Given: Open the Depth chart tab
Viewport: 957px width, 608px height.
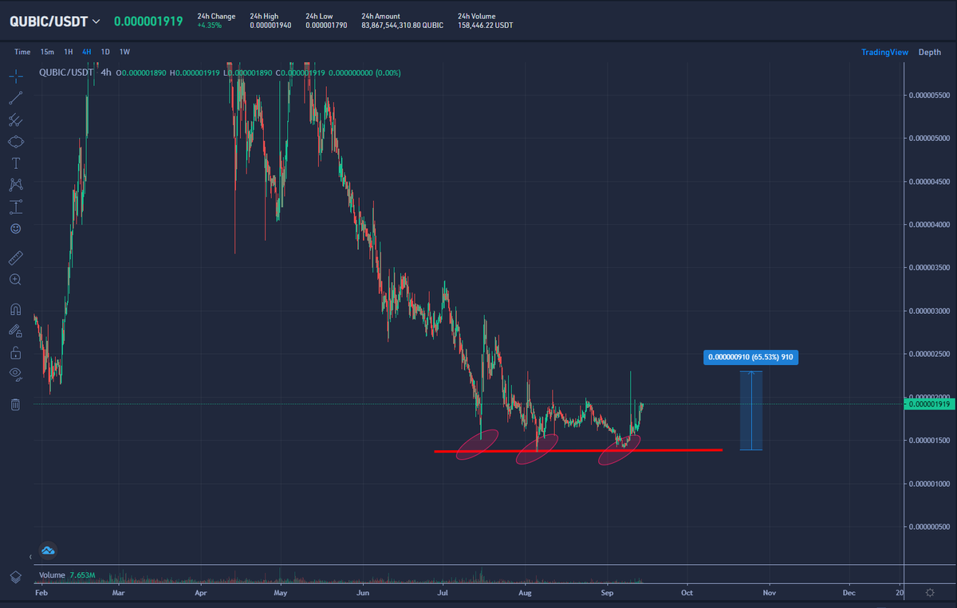Looking at the screenshot, I should 930,52.
